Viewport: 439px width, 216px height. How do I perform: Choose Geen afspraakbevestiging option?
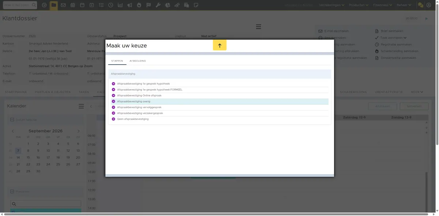[x=220, y=119]
